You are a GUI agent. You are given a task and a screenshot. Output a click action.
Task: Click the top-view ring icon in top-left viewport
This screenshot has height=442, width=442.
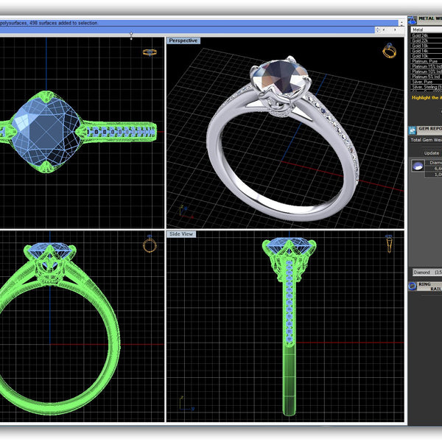click(x=150, y=52)
